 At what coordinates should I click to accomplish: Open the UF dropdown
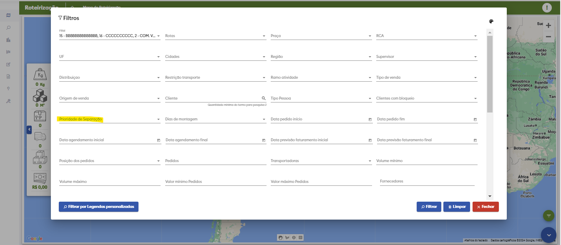(x=110, y=57)
